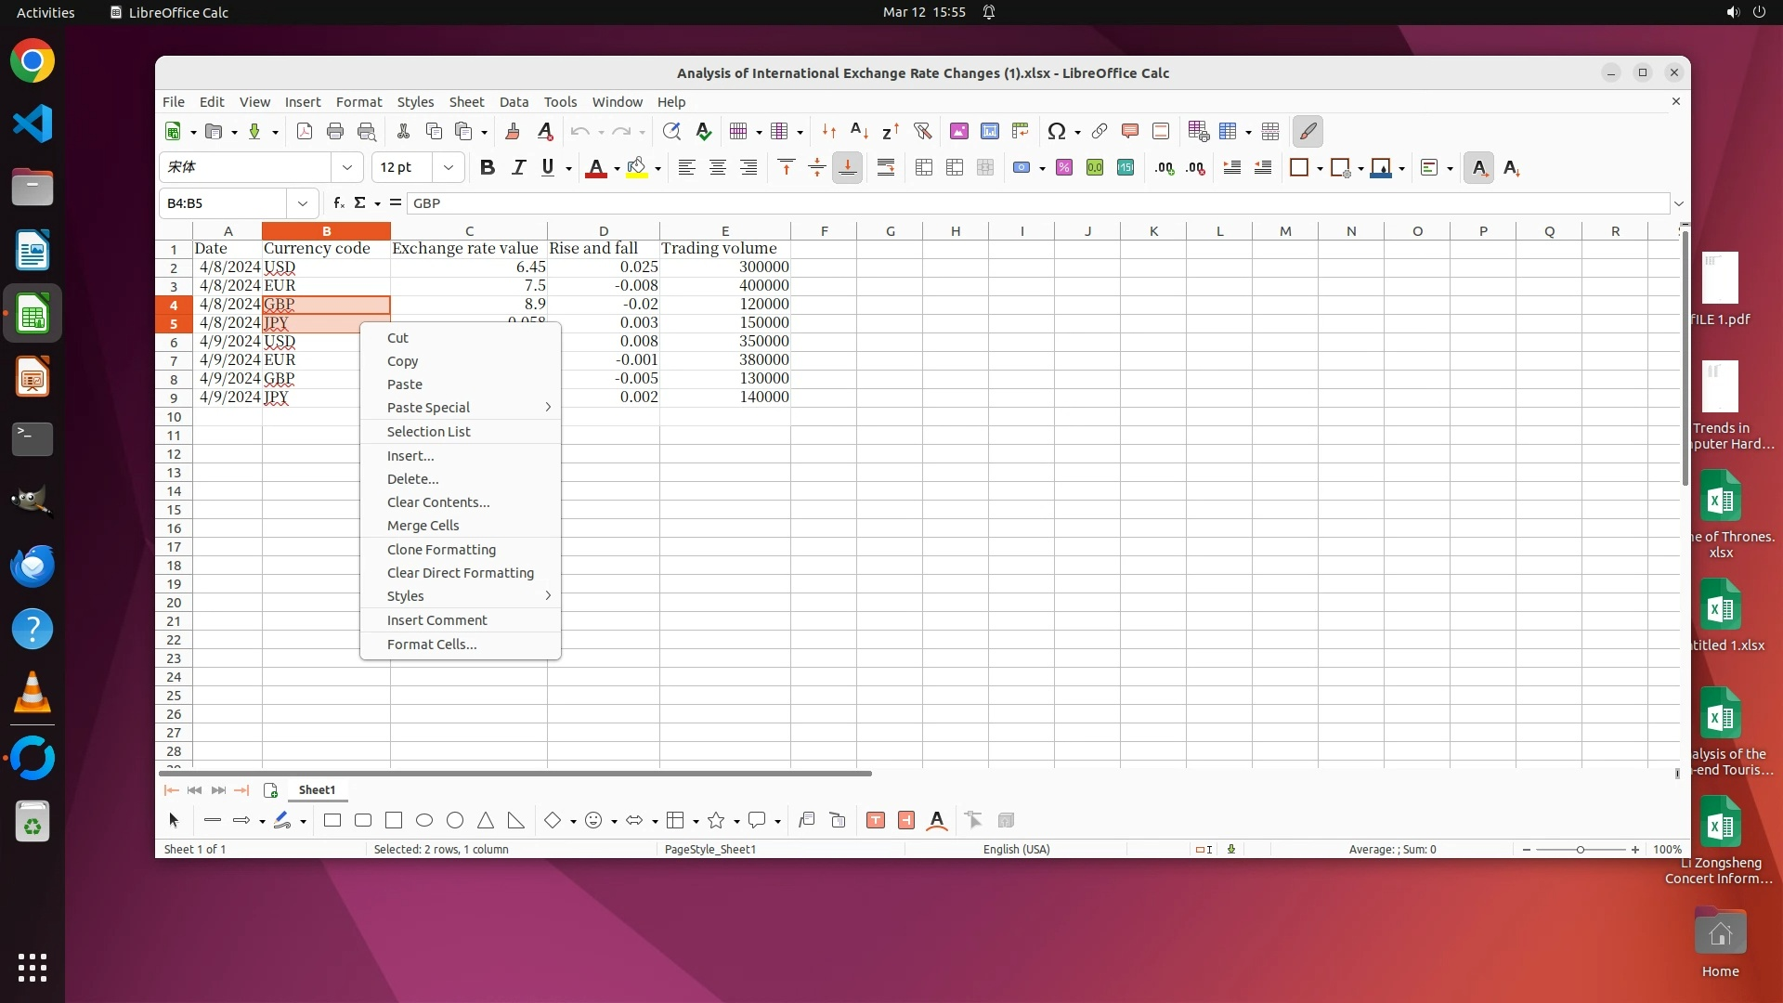Image resolution: width=1783 pixels, height=1003 pixels.
Task: Click Format as Percent icon
Action: [x=1064, y=167]
